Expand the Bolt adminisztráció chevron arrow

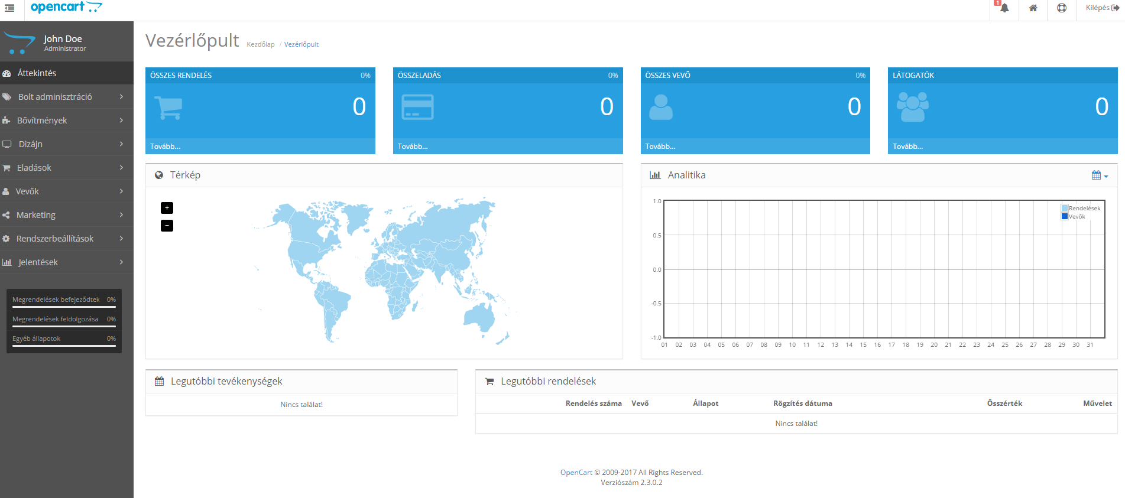[x=121, y=97]
